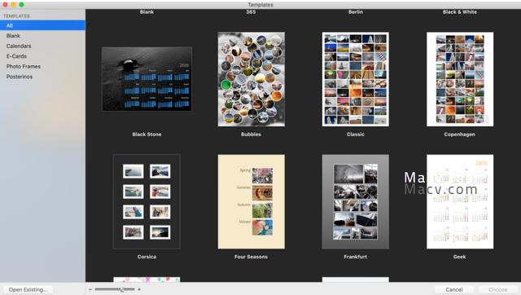Screen dimensions: 521x295
Task: Click the Bubbles label
Action: (x=251, y=134)
